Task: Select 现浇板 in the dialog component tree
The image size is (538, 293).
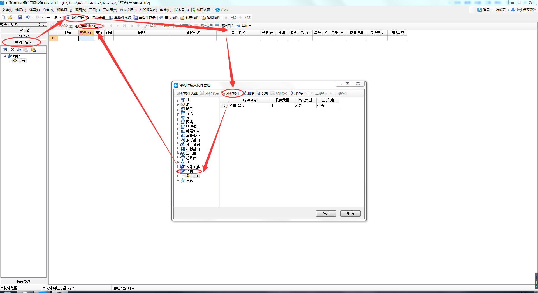Action: point(191,127)
